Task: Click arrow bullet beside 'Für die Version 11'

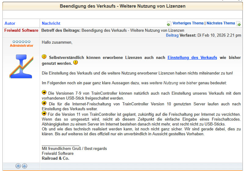Action: [44, 114]
